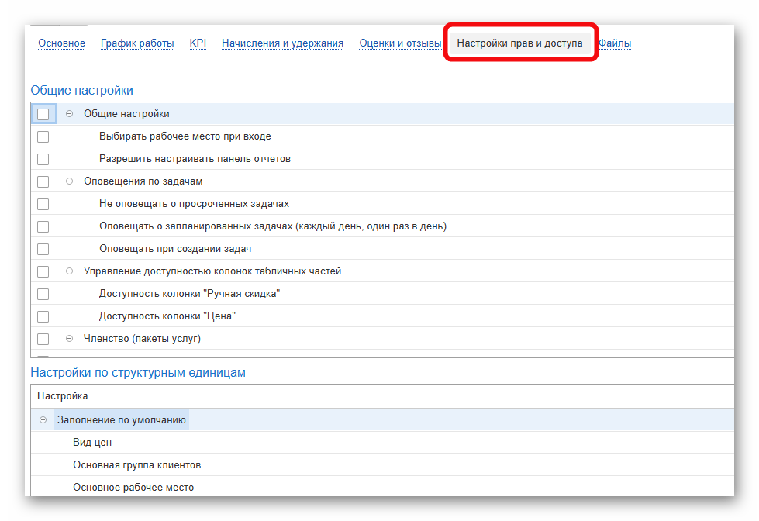Switch to График работы tab

coord(137,43)
